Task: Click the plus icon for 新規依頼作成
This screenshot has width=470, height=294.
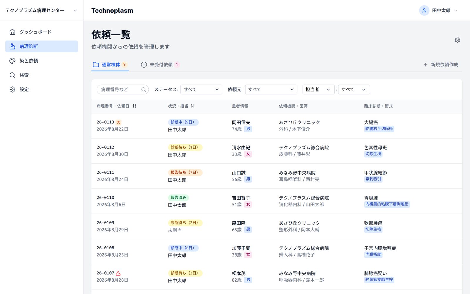Action: point(425,64)
